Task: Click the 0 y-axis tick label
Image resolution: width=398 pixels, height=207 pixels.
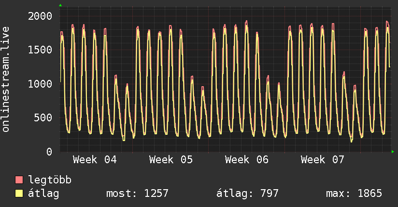Action: [x=49, y=152]
